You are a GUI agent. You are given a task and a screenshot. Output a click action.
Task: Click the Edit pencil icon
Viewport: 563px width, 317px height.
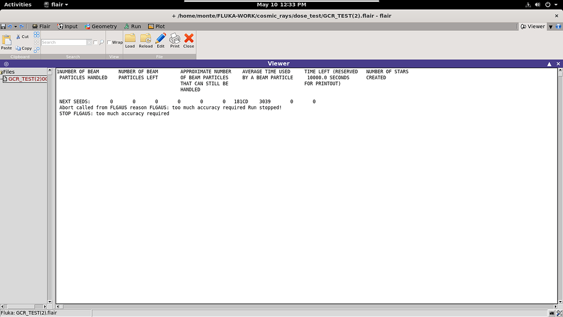coord(161,40)
